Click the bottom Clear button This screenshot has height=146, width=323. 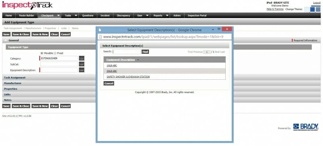(x=55, y=106)
